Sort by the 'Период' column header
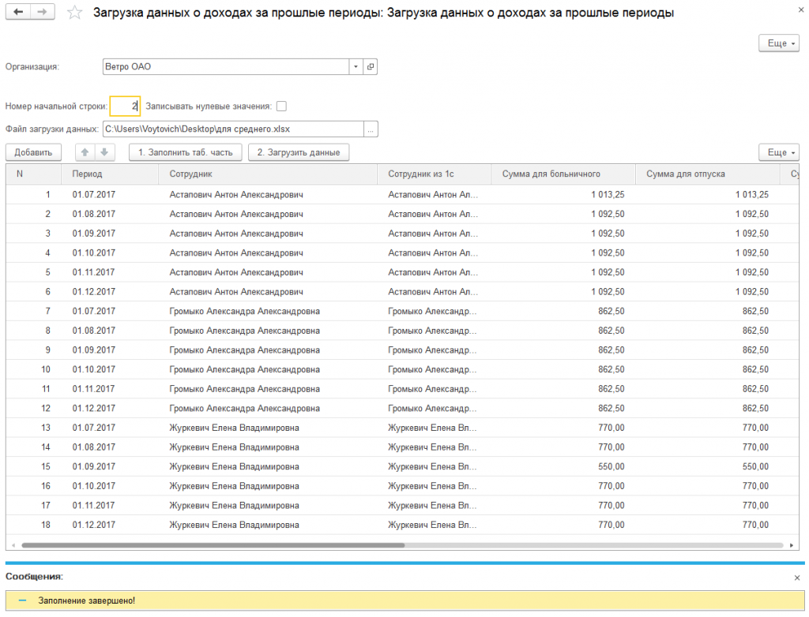 tap(109, 174)
